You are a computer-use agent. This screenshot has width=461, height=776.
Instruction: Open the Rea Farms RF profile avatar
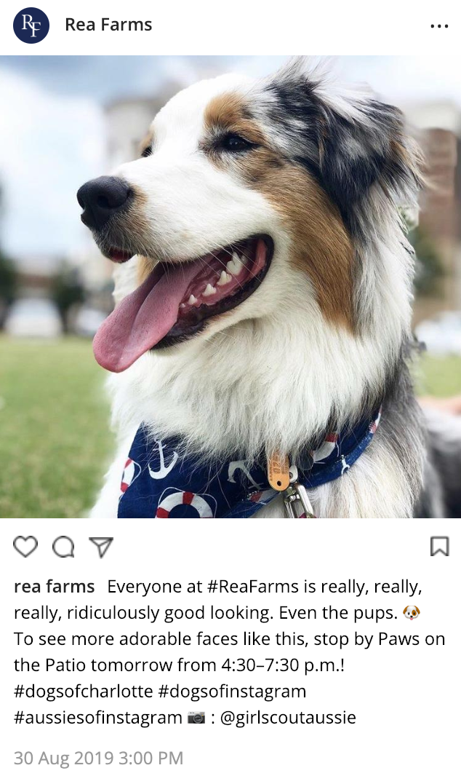click(31, 25)
